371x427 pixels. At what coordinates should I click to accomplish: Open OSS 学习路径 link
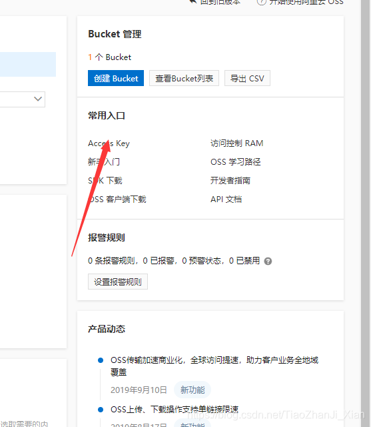click(235, 161)
